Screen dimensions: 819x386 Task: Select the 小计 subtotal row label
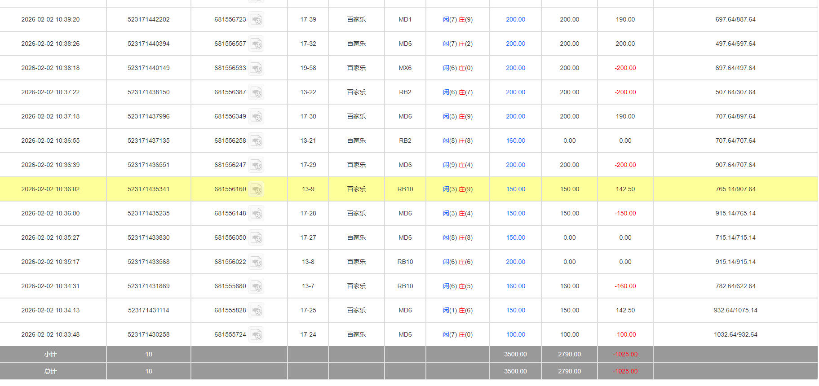(50, 355)
